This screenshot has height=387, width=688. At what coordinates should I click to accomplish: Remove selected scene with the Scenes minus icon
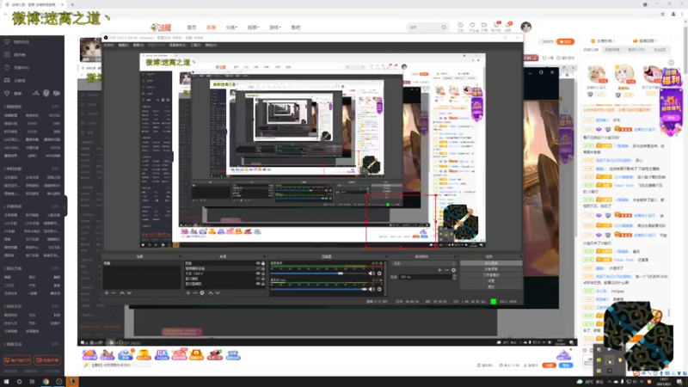114,292
